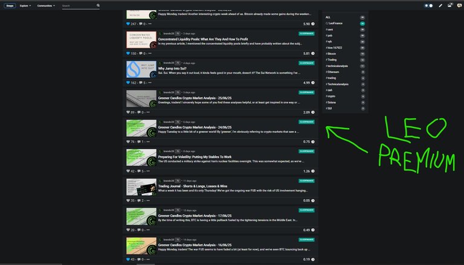Screen dimensions: 464x265
Task: Expand the Explore dropdown menu
Action: [25, 5]
